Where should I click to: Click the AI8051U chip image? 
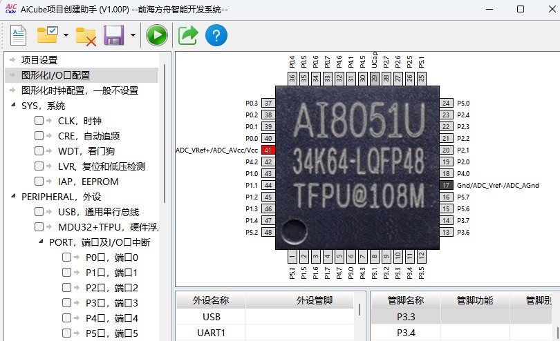[x=357, y=168]
